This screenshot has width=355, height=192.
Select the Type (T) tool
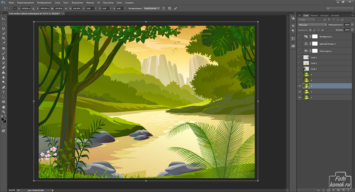[x=3, y=92]
